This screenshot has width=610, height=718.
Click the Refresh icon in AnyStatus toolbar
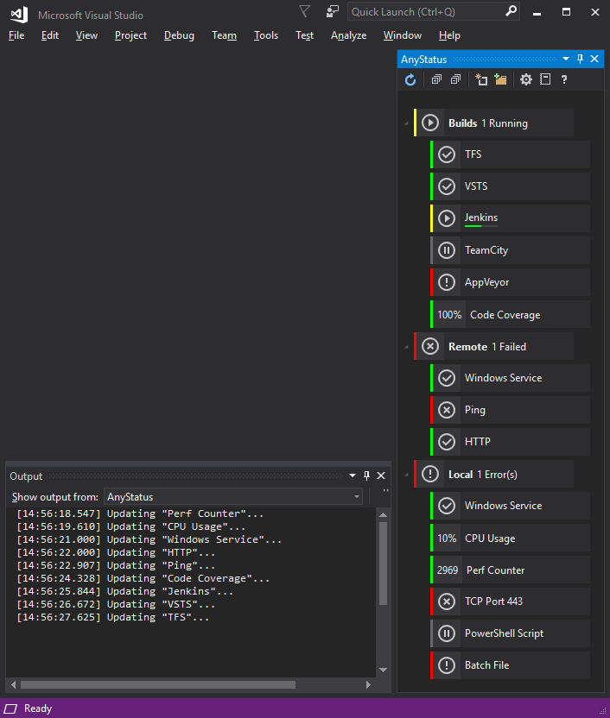click(x=410, y=79)
